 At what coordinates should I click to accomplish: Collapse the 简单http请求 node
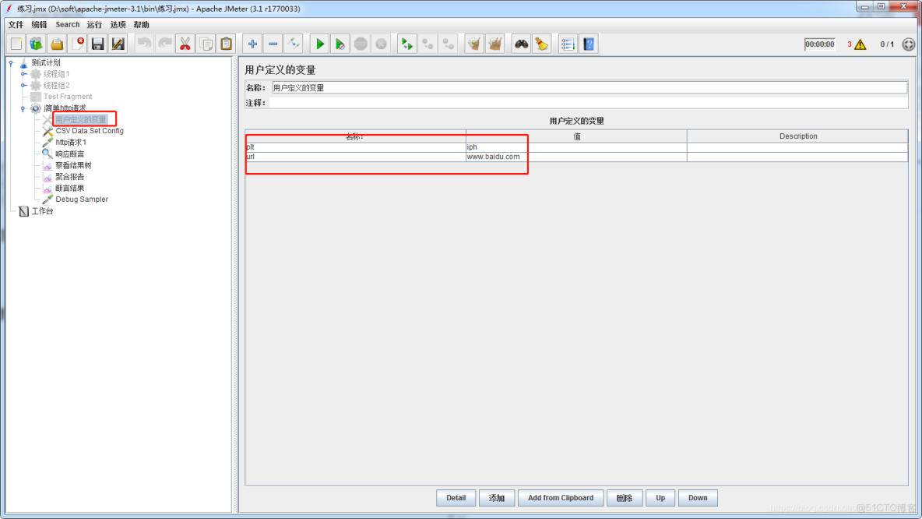[x=23, y=108]
